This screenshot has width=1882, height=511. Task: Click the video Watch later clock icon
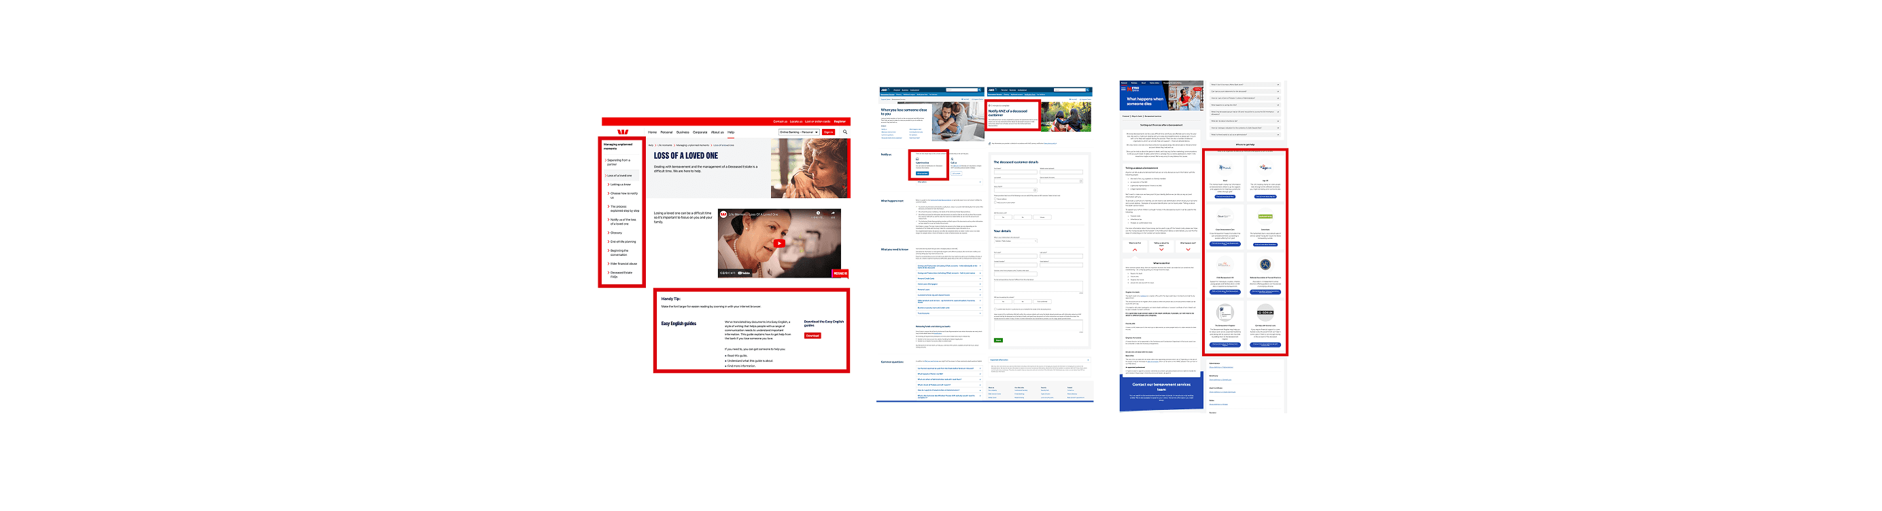coord(818,214)
